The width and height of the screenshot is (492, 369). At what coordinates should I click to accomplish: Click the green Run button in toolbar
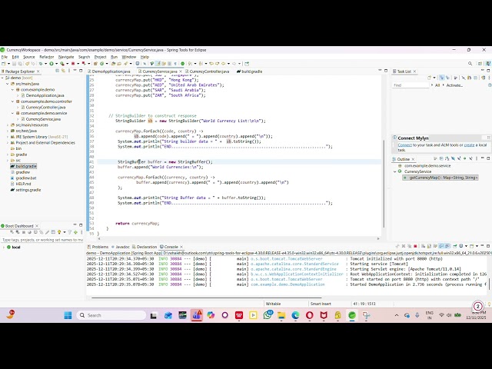click(52, 63)
